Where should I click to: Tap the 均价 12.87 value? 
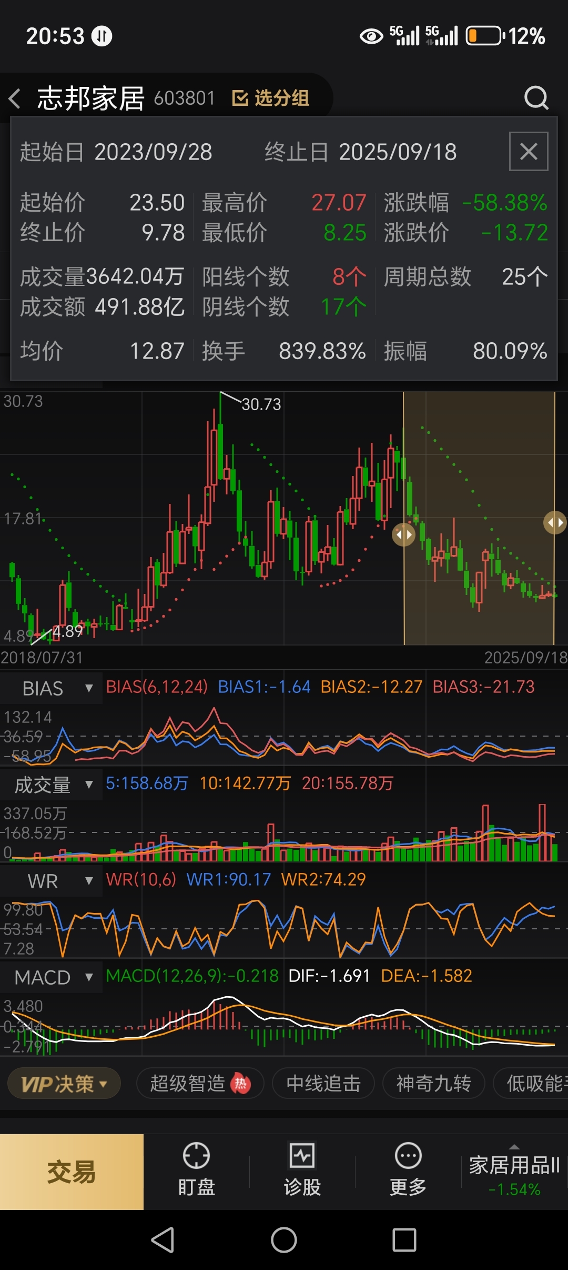point(157,351)
